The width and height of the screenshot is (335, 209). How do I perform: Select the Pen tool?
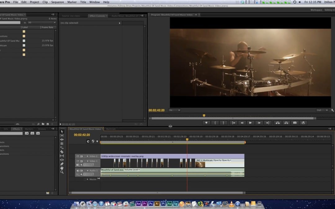(x=62, y=164)
